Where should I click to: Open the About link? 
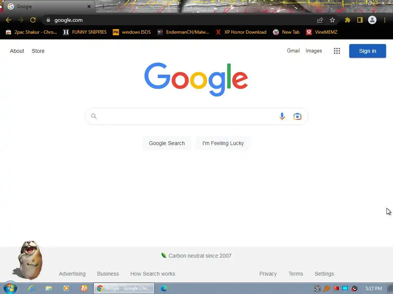(x=17, y=51)
